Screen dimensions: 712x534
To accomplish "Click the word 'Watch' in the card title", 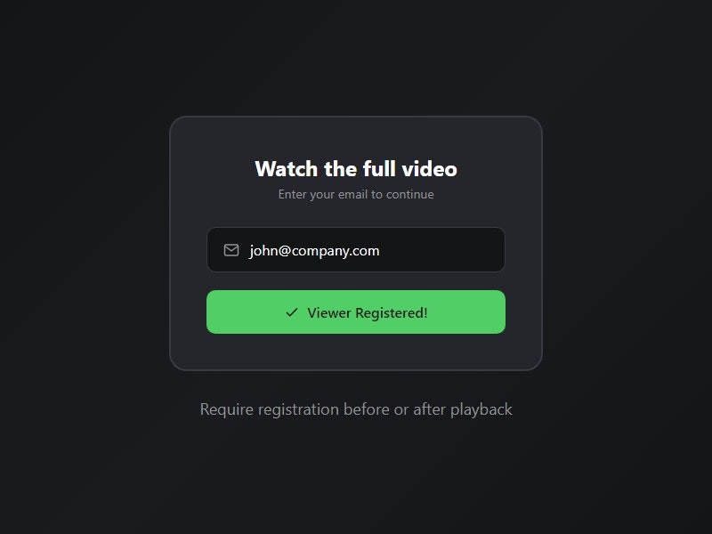I will point(286,169).
